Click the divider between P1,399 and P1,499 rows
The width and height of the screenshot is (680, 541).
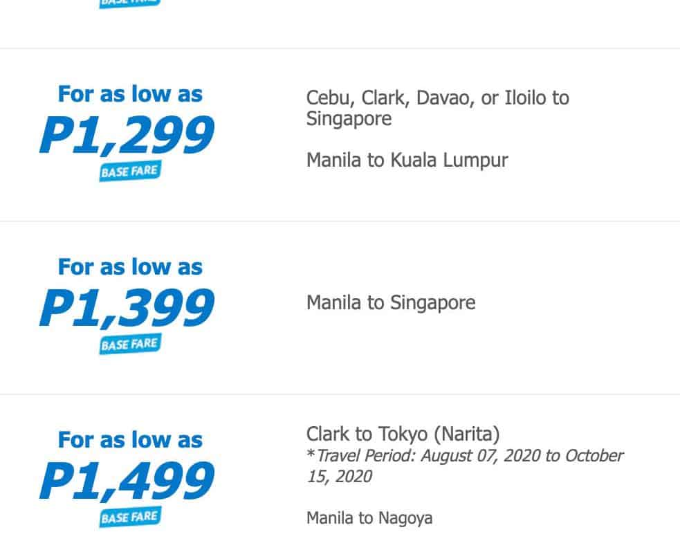(x=340, y=394)
